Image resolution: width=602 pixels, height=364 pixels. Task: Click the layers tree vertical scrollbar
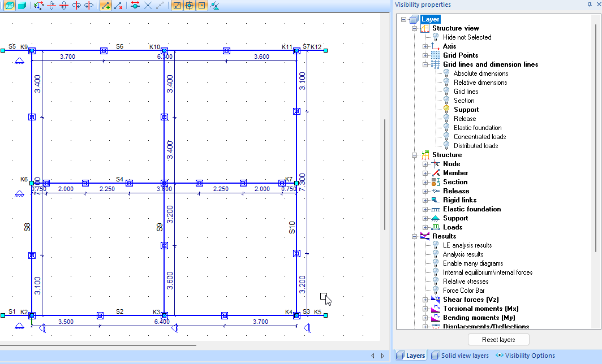point(596,138)
